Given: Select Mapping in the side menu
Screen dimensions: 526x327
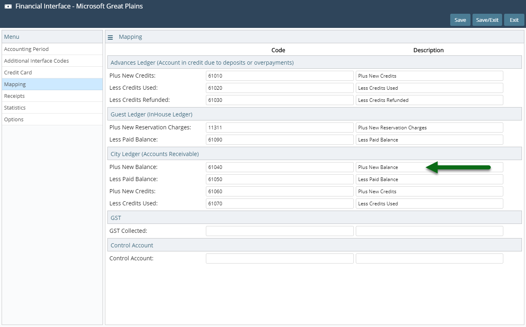Looking at the screenshot, I should point(52,84).
